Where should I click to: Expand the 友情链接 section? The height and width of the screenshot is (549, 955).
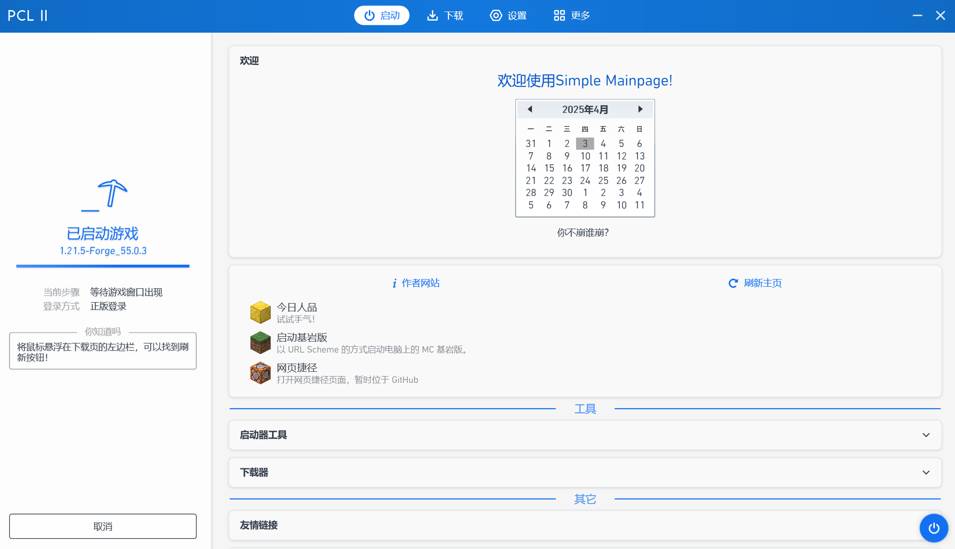click(585, 525)
